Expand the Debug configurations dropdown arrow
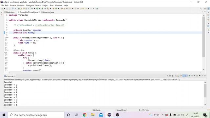210x118 pixels. pyautogui.click(x=34, y=9)
